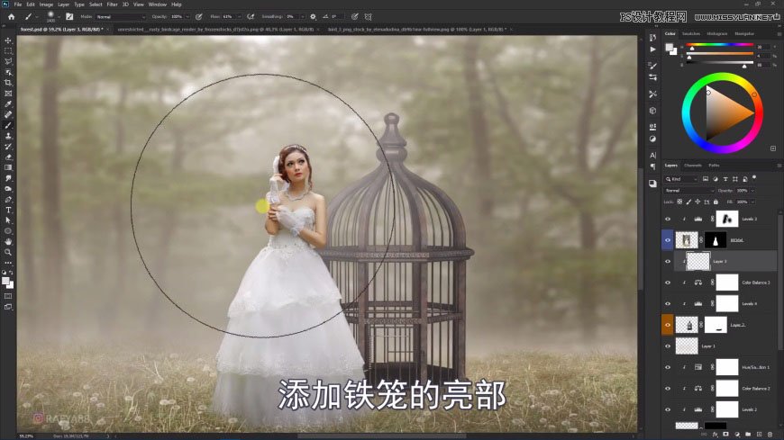Create new adjustment layer icon
This screenshot has height=440, width=784.
pos(737,435)
